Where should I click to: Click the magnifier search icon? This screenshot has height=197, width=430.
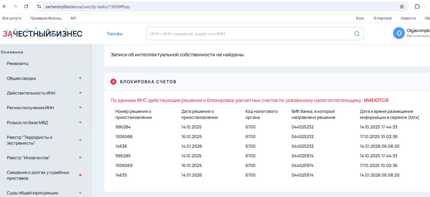(x=357, y=34)
